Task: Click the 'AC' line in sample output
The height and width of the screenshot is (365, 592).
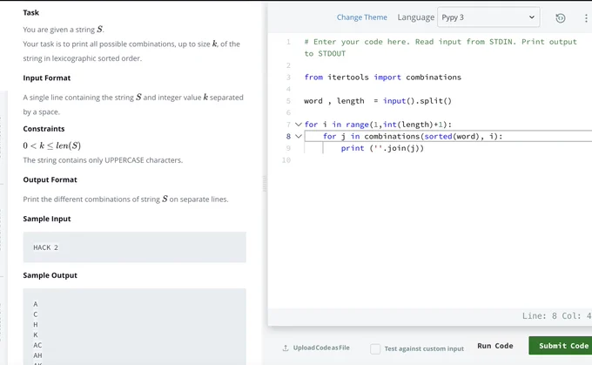Action: (x=37, y=345)
